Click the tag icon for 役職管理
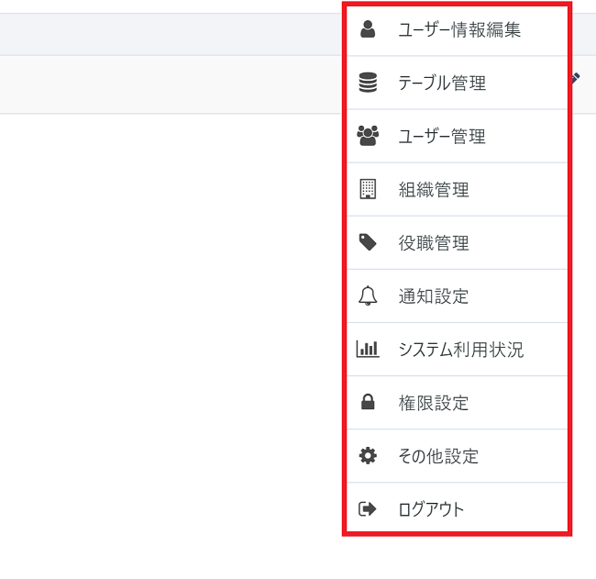Image resolution: width=596 pixels, height=579 pixels. 368,242
